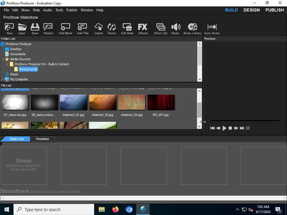
Task: Switch to the Timeline tab
Action: [x=42, y=139]
